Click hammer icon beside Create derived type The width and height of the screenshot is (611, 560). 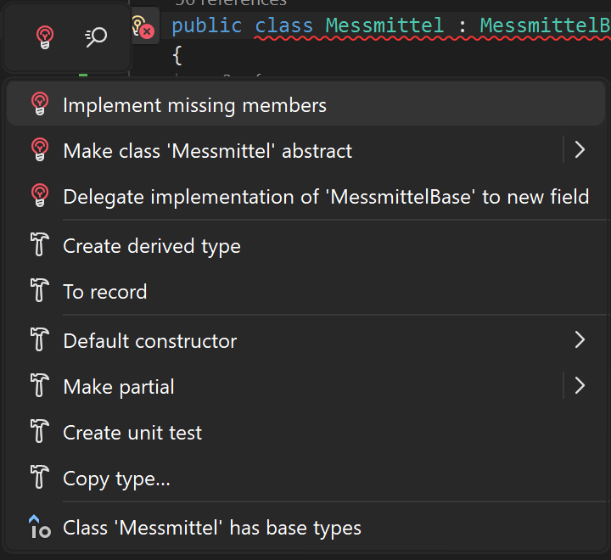pyautogui.click(x=39, y=244)
